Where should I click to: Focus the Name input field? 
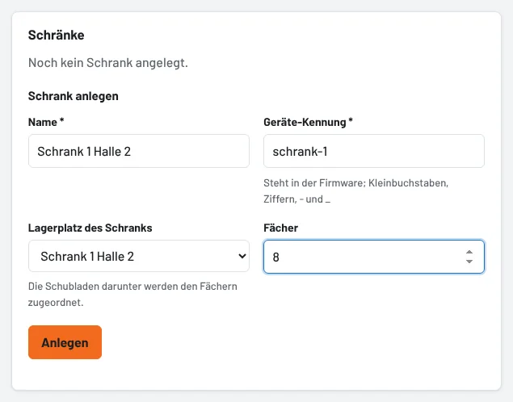[x=139, y=151]
